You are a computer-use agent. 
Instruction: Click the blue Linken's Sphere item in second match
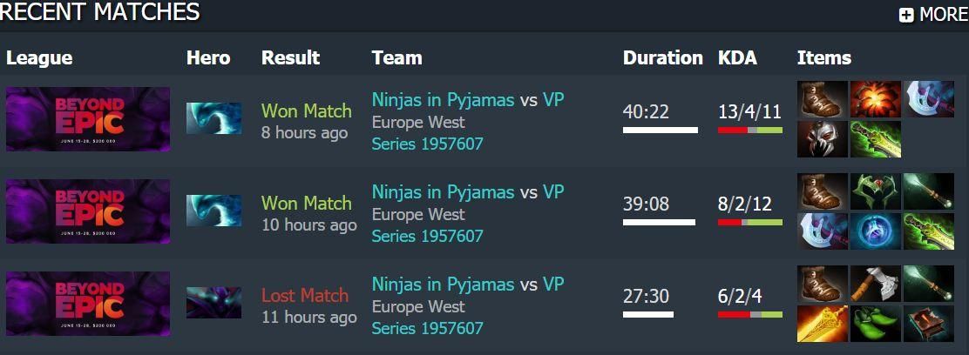point(875,231)
